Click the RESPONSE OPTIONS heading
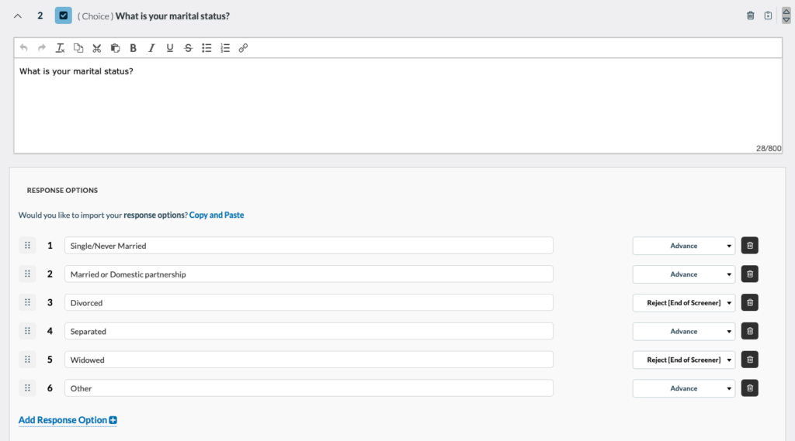 pyautogui.click(x=62, y=191)
